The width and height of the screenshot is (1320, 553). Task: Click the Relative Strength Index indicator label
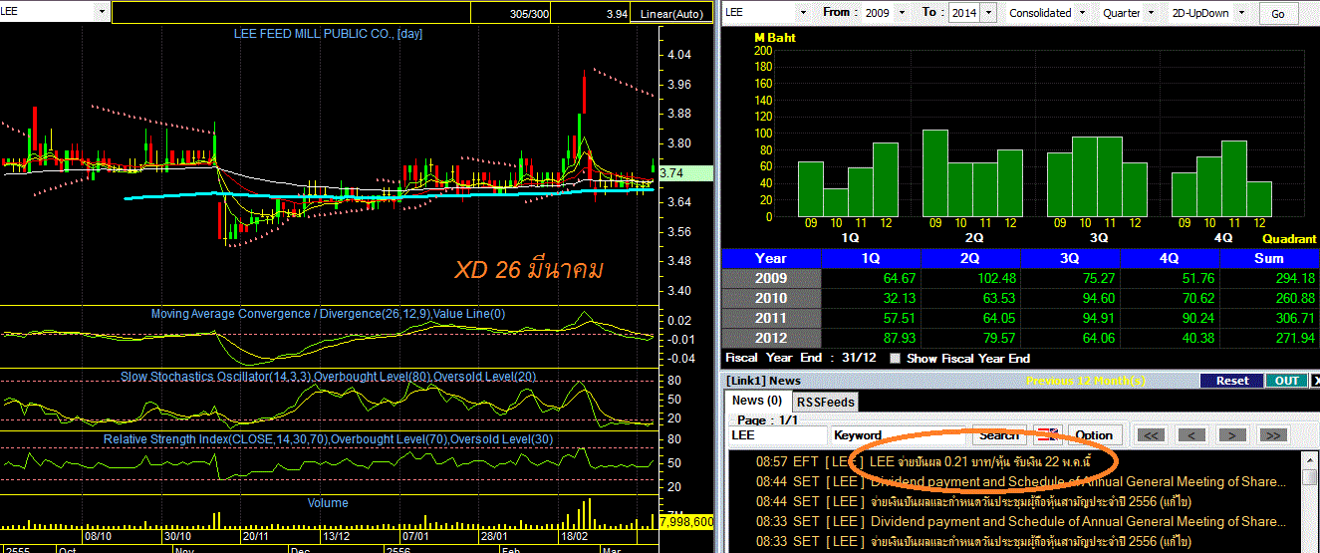point(329,439)
